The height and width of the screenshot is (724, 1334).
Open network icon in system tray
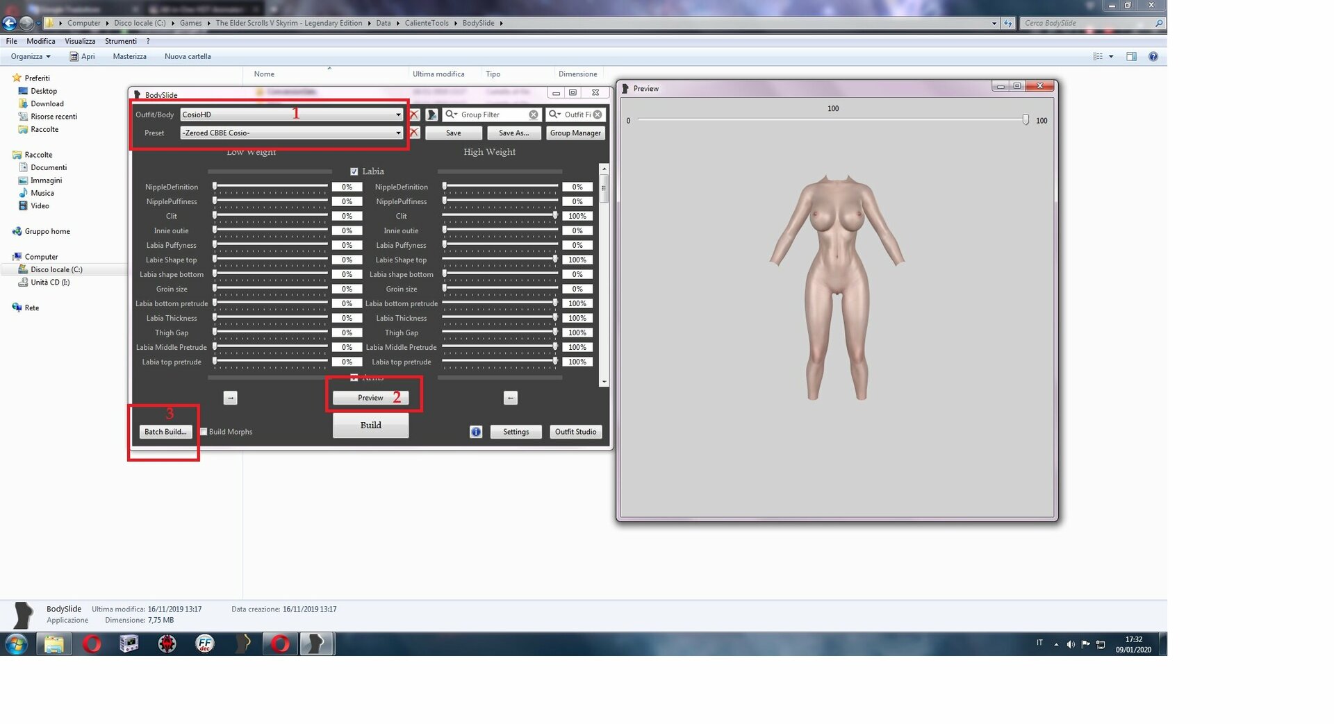(1101, 644)
